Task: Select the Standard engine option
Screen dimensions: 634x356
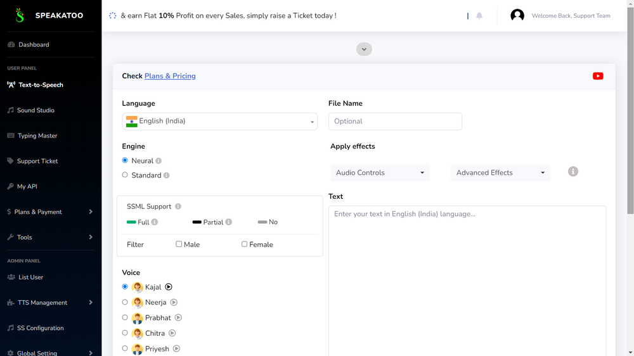Action: pyautogui.click(x=125, y=175)
